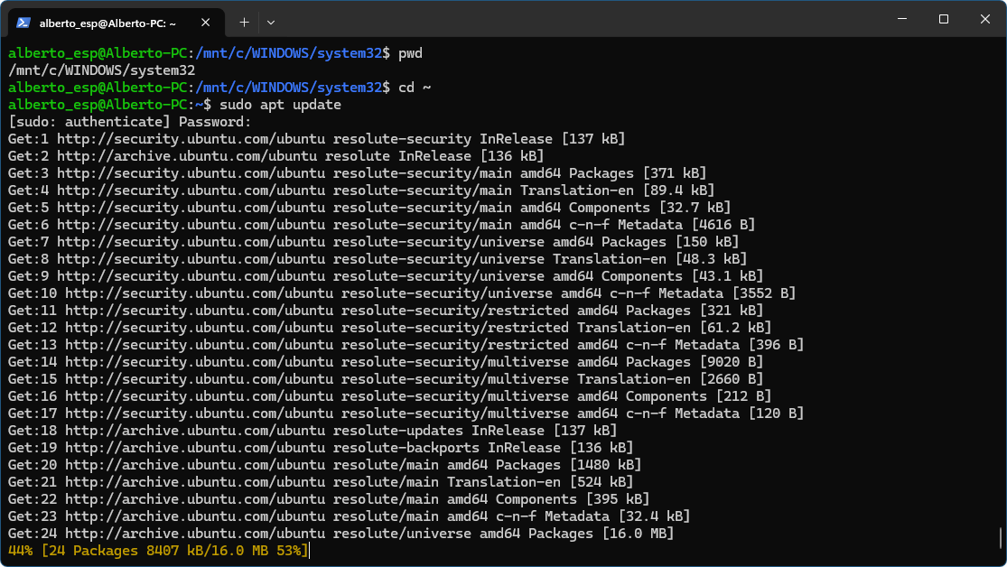Minimize the terminal window
Image resolution: width=1007 pixels, height=567 pixels.
(x=902, y=19)
